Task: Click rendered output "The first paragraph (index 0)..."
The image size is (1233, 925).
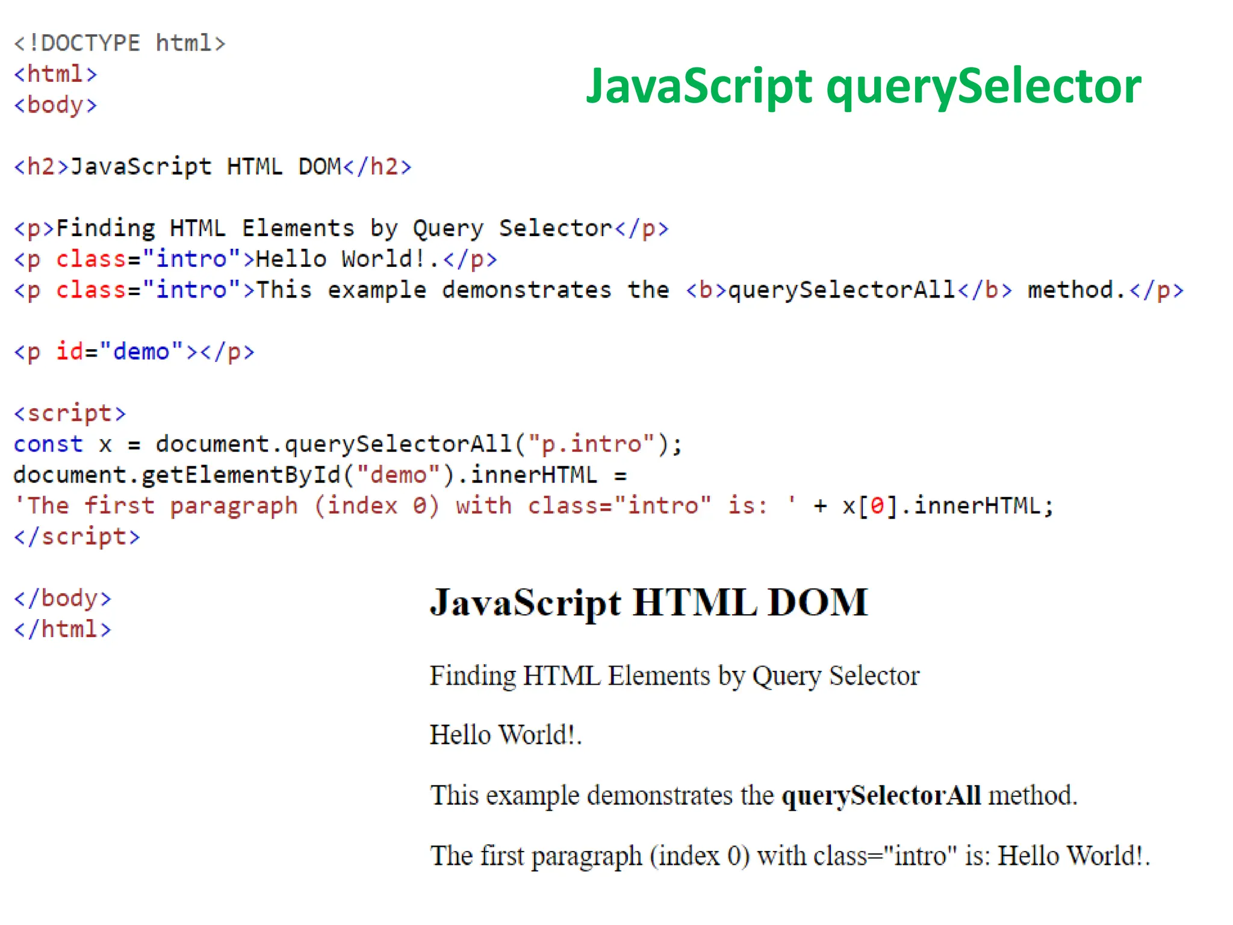Action: tap(790, 856)
